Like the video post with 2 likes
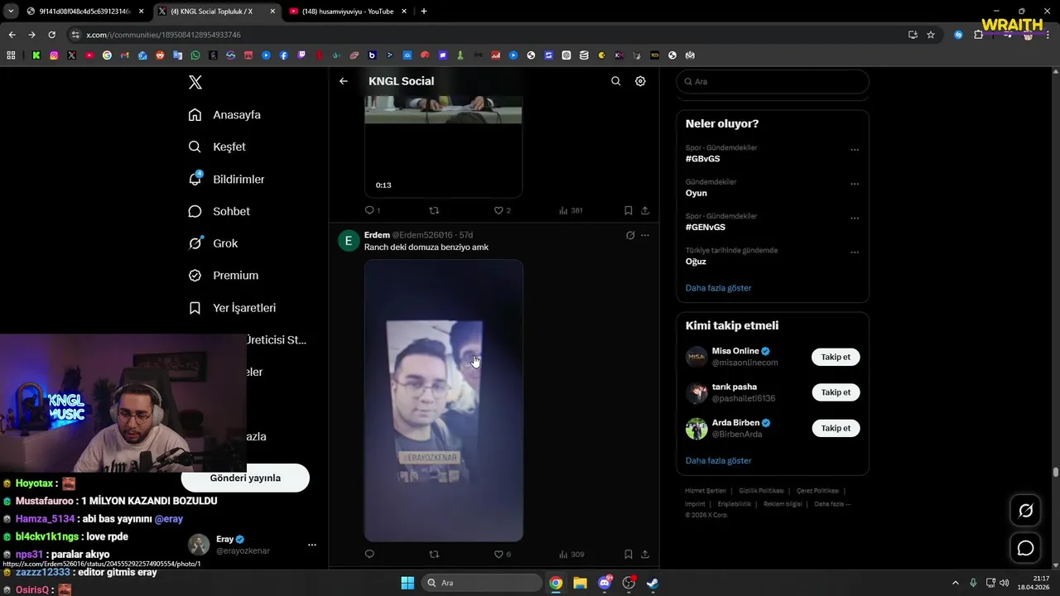1060x596 pixels. 502,210
